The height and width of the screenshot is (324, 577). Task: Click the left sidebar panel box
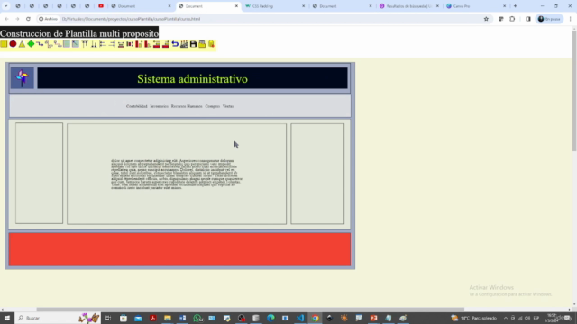click(39, 173)
